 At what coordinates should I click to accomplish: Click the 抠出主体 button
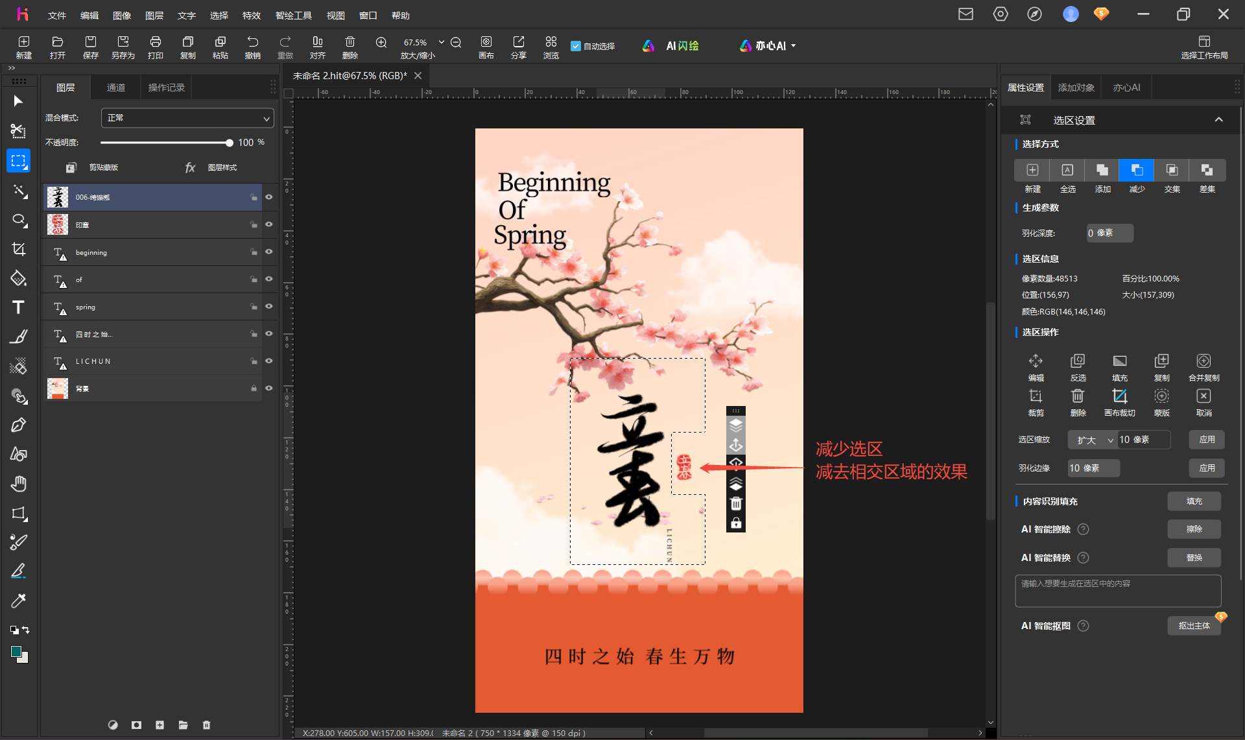click(1194, 626)
